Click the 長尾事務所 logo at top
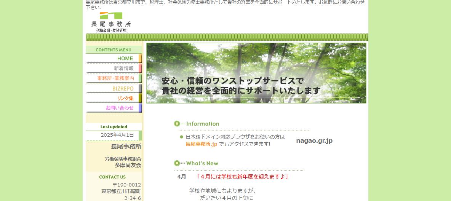 coord(111,22)
